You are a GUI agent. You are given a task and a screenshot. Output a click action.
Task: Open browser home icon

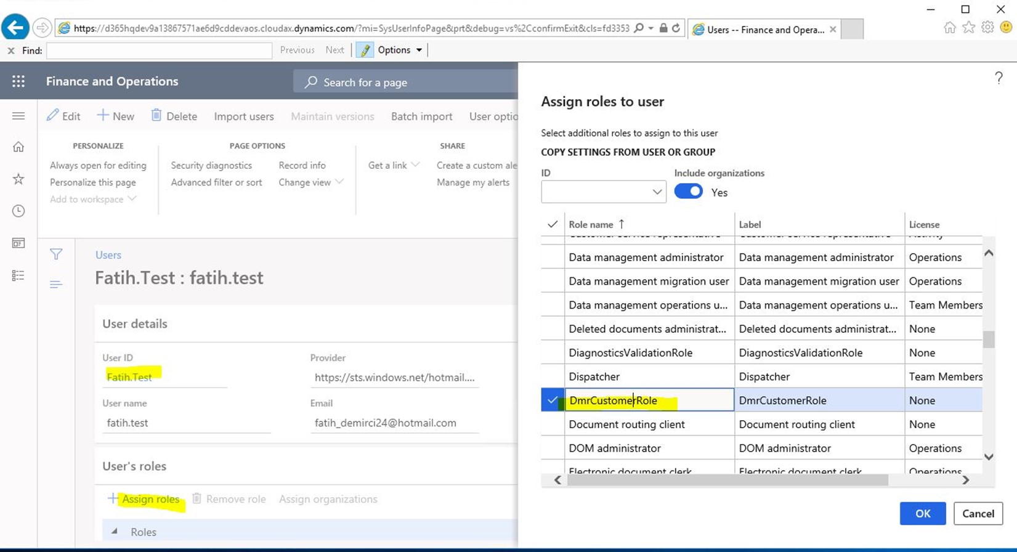(x=950, y=28)
